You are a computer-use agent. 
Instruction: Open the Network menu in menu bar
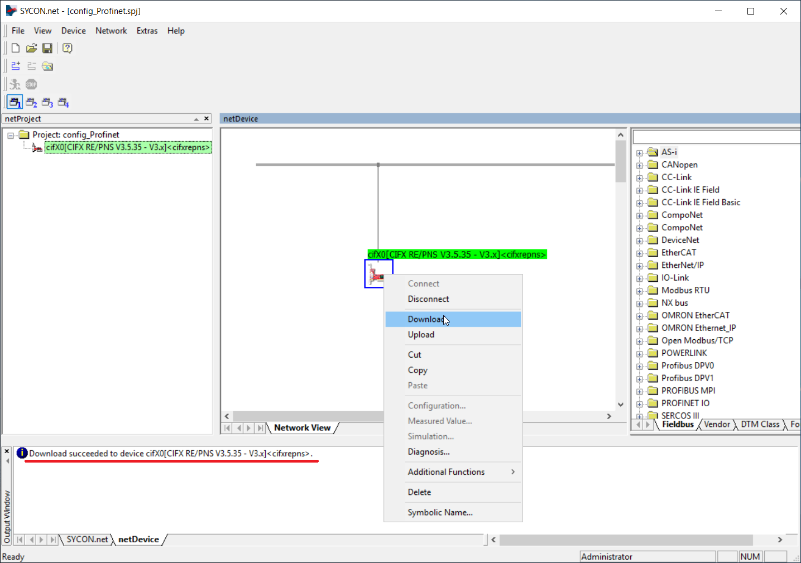pyautogui.click(x=111, y=31)
